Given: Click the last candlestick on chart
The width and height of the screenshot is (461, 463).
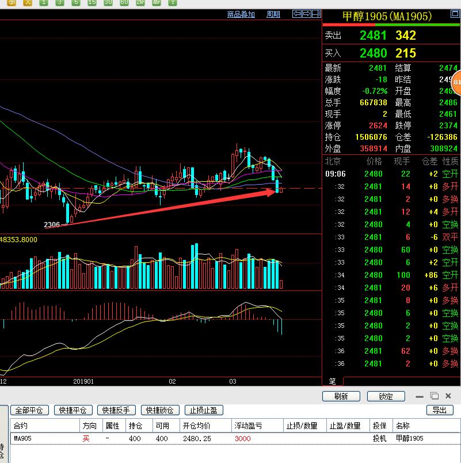Looking at the screenshot, I should [x=281, y=190].
